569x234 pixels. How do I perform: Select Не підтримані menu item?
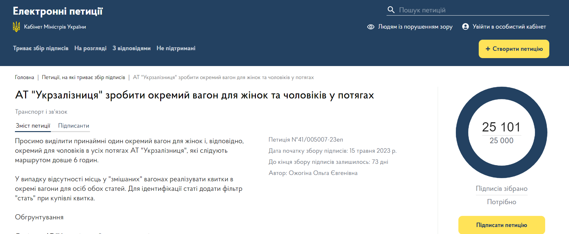tap(176, 48)
